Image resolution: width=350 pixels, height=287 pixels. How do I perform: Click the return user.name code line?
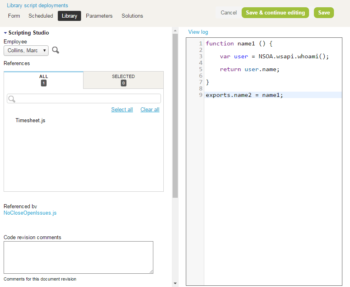[250, 69]
